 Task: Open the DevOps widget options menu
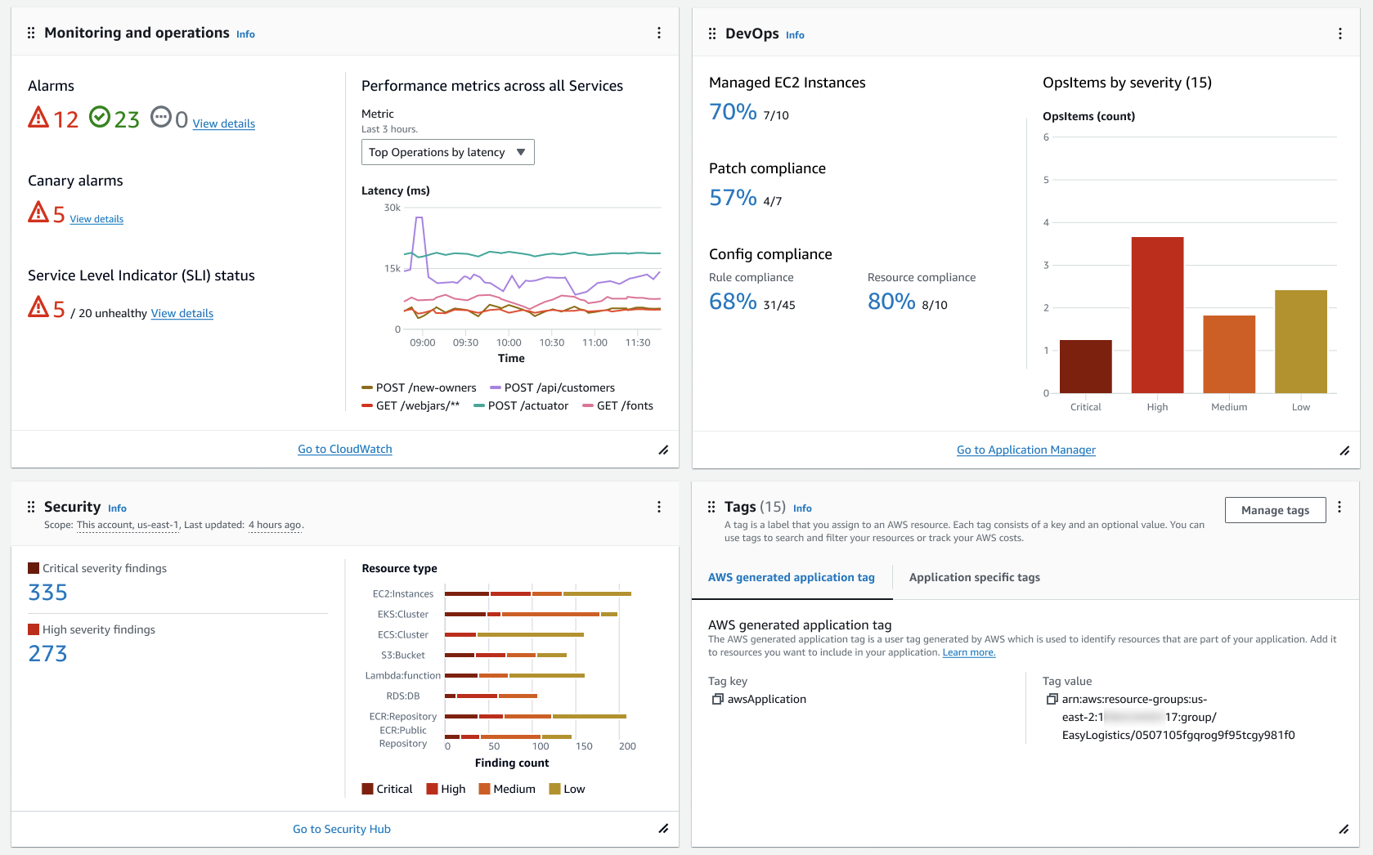click(1340, 34)
